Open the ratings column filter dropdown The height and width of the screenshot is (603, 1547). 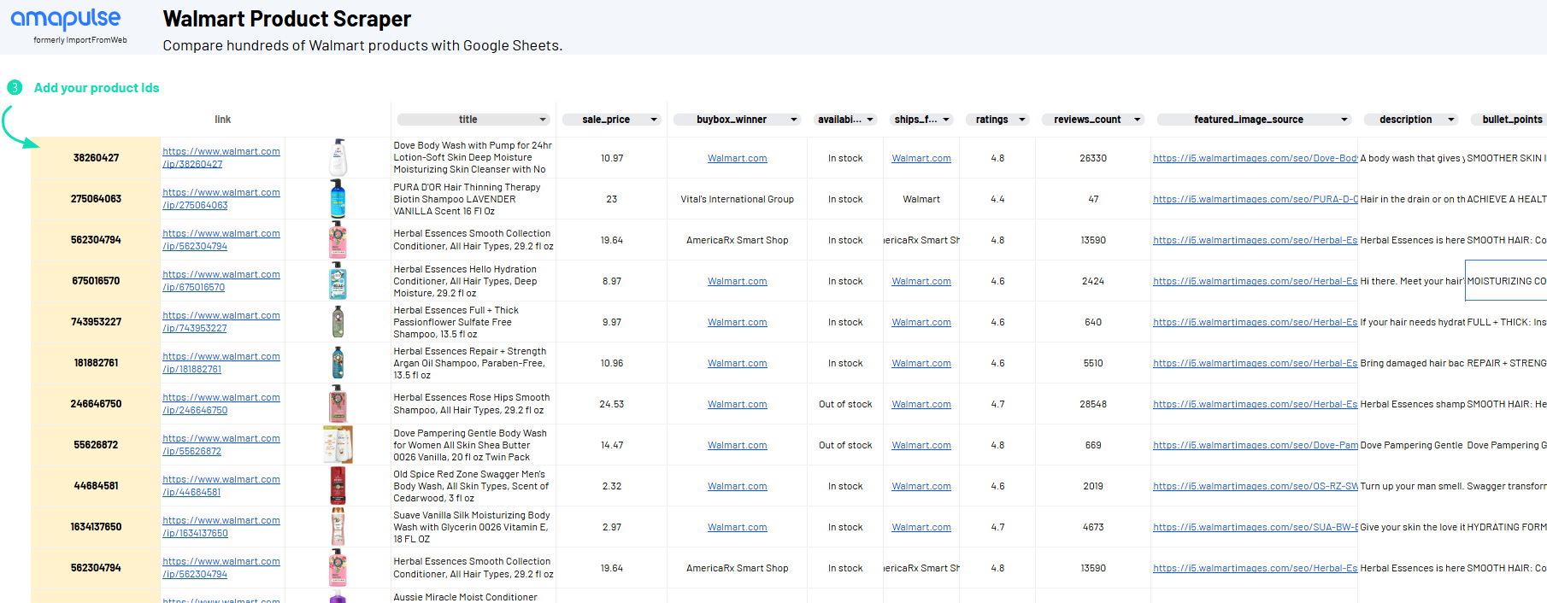coord(1022,120)
